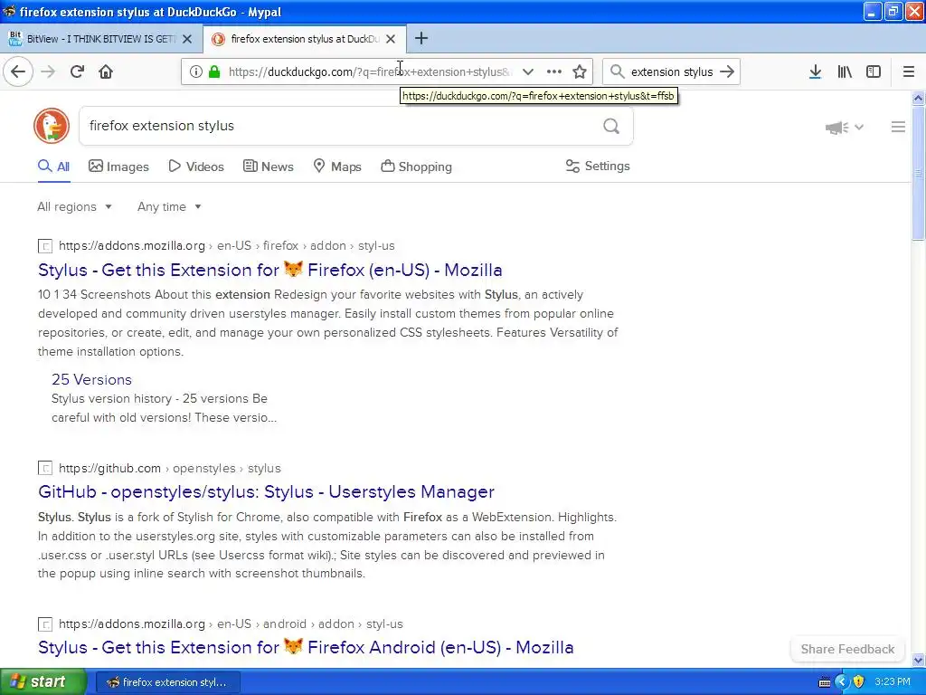This screenshot has width=926, height=695.
Task: Click the Share Feedback button
Action: point(847,649)
